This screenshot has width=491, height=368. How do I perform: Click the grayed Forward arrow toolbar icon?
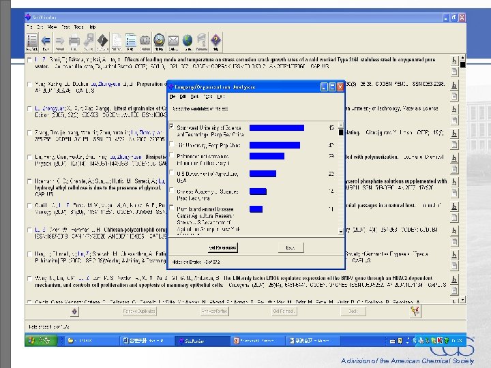[59, 42]
